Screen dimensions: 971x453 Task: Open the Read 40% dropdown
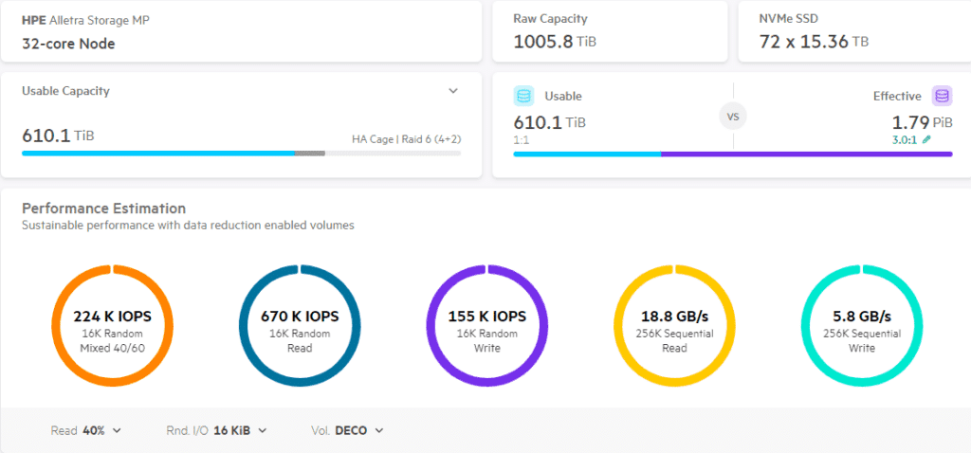[x=85, y=430]
